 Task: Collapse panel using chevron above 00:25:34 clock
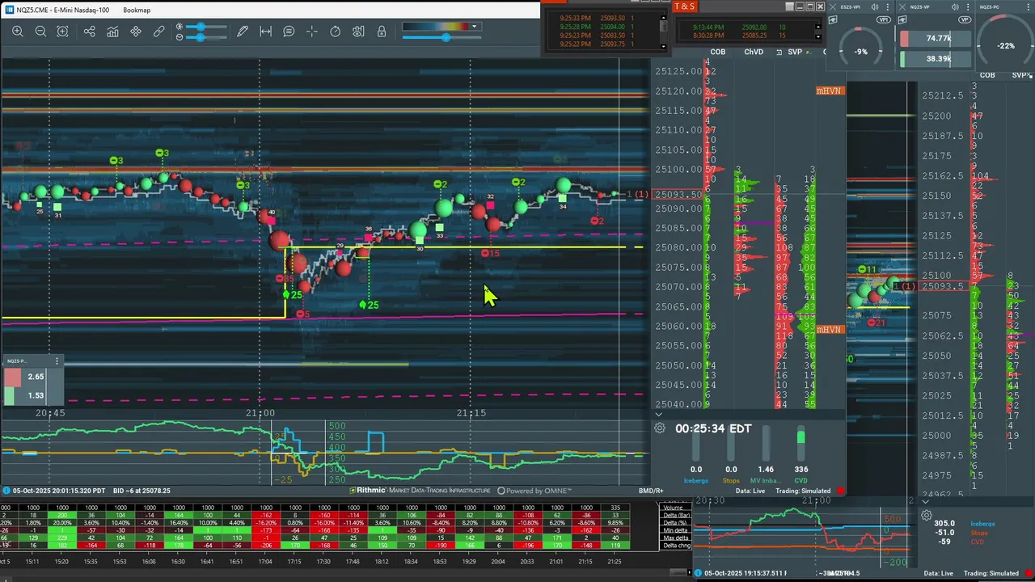coord(658,415)
